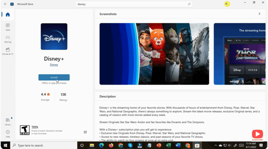
Task: Open PowerPoint from the taskbar
Action: [x=159, y=145]
